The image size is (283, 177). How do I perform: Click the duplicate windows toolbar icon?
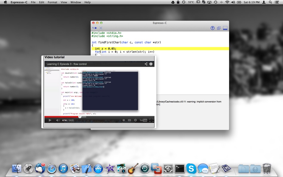click(219, 28)
